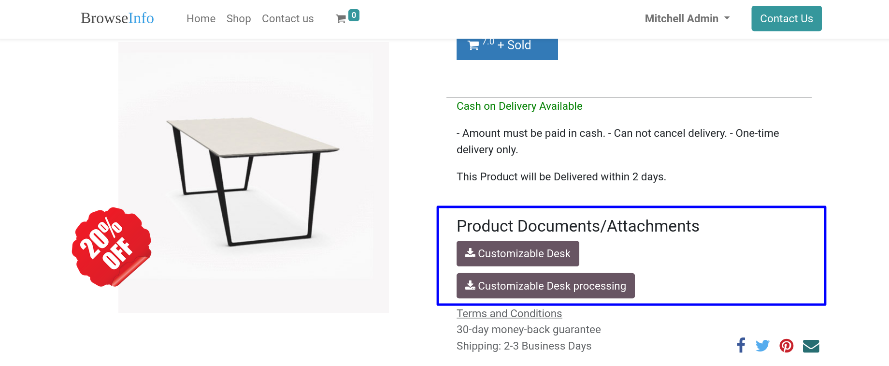Click download icon on Customizable Desk
The width and height of the screenshot is (889, 366).
(470, 253)
